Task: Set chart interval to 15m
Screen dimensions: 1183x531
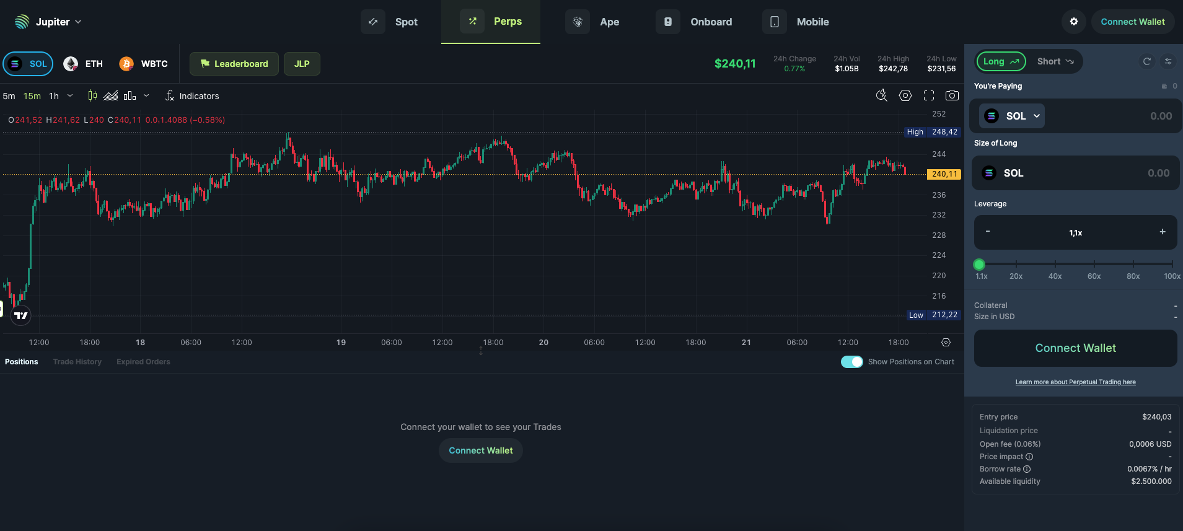Action: click(x=32, y=96)
